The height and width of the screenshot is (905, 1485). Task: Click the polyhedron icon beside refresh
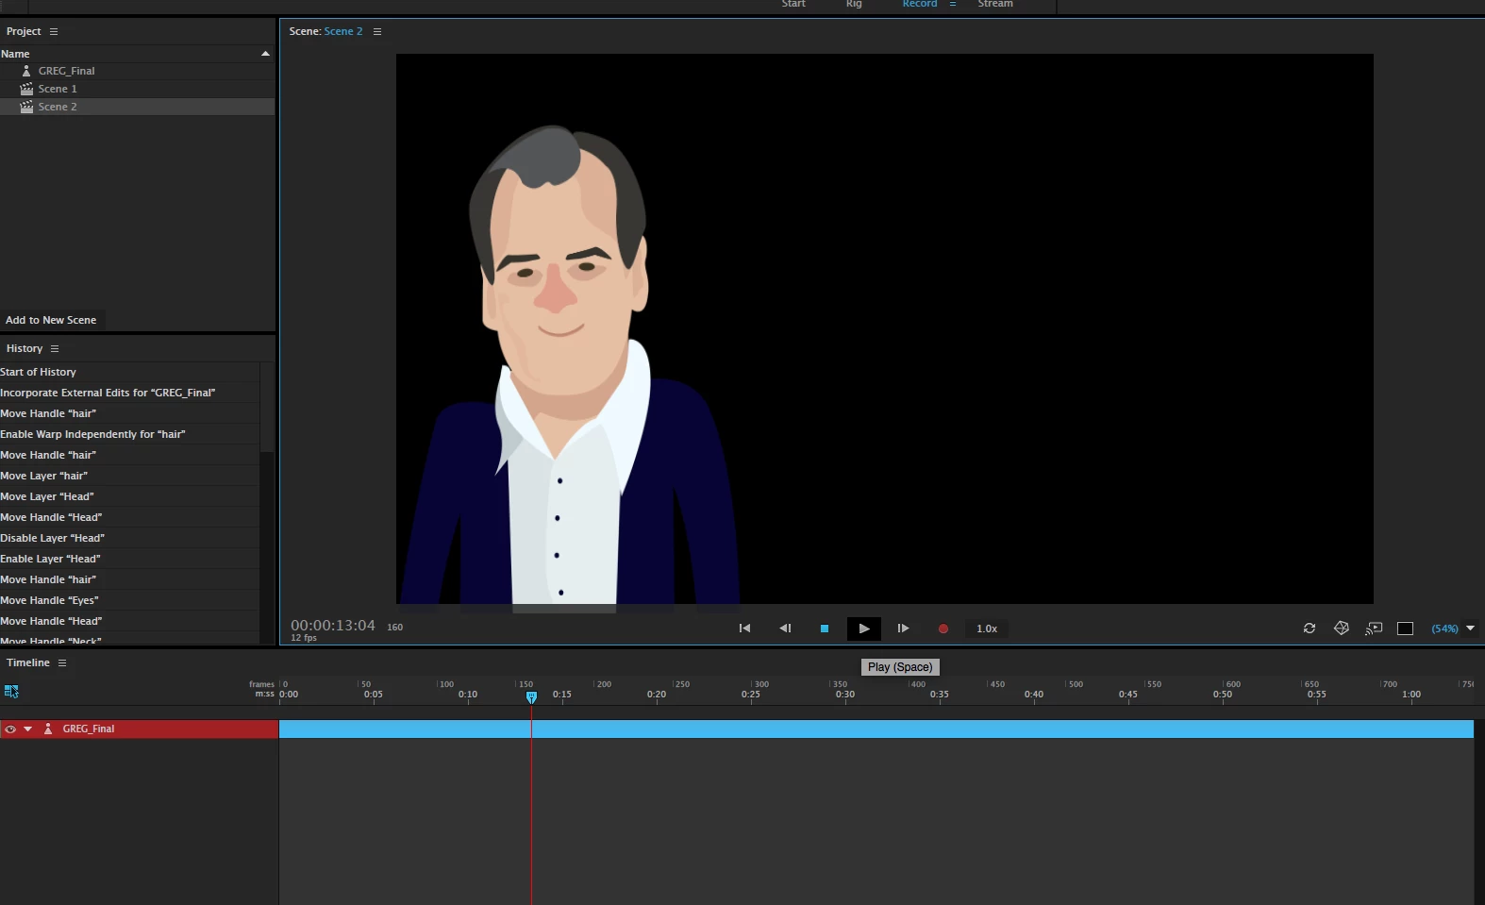click(x=1342, y=628)
